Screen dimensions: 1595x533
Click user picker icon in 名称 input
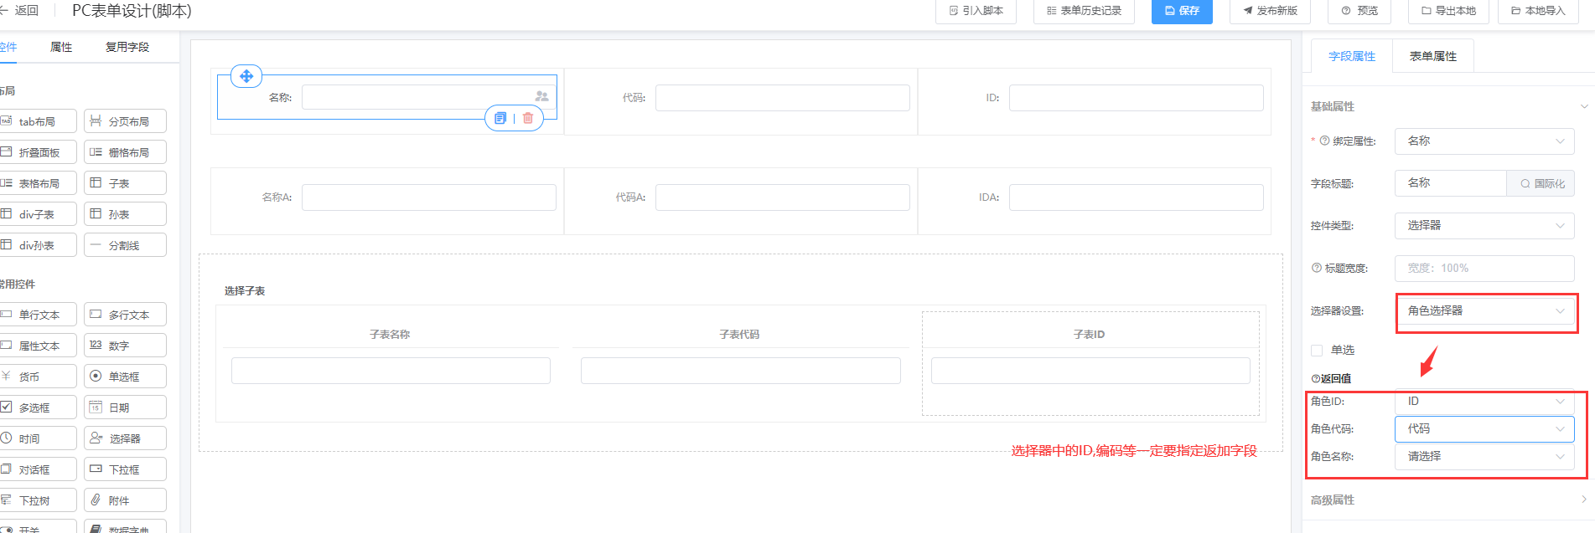(541, 97)
